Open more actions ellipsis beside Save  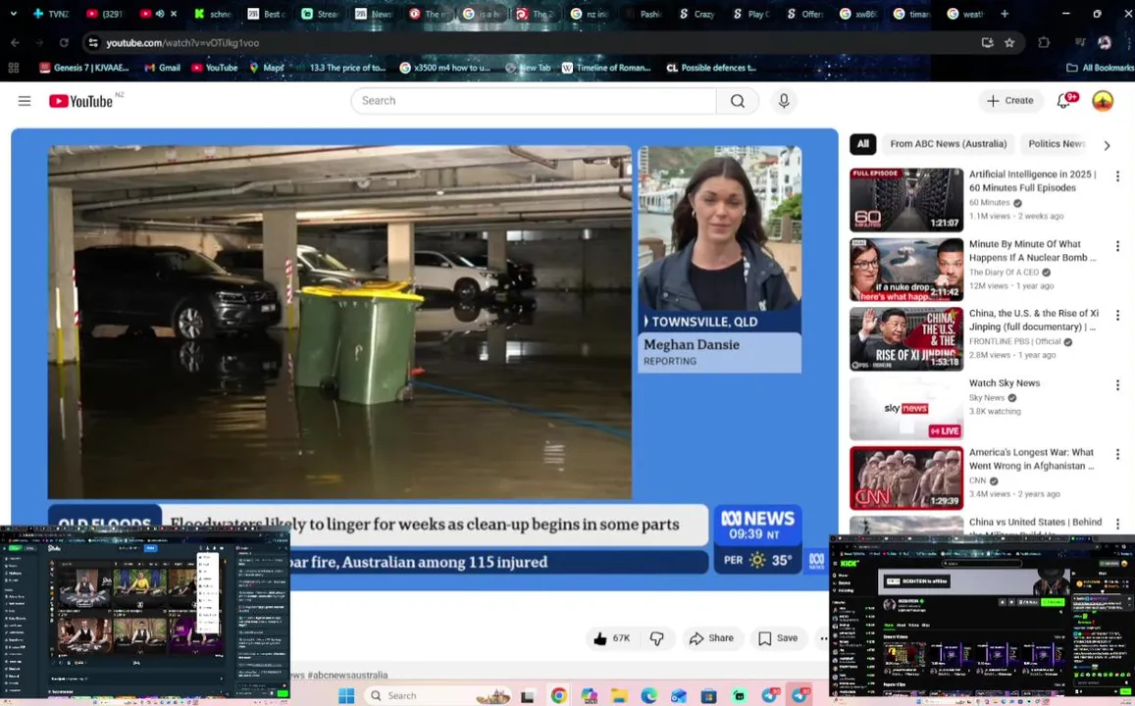tap(823, 638)
